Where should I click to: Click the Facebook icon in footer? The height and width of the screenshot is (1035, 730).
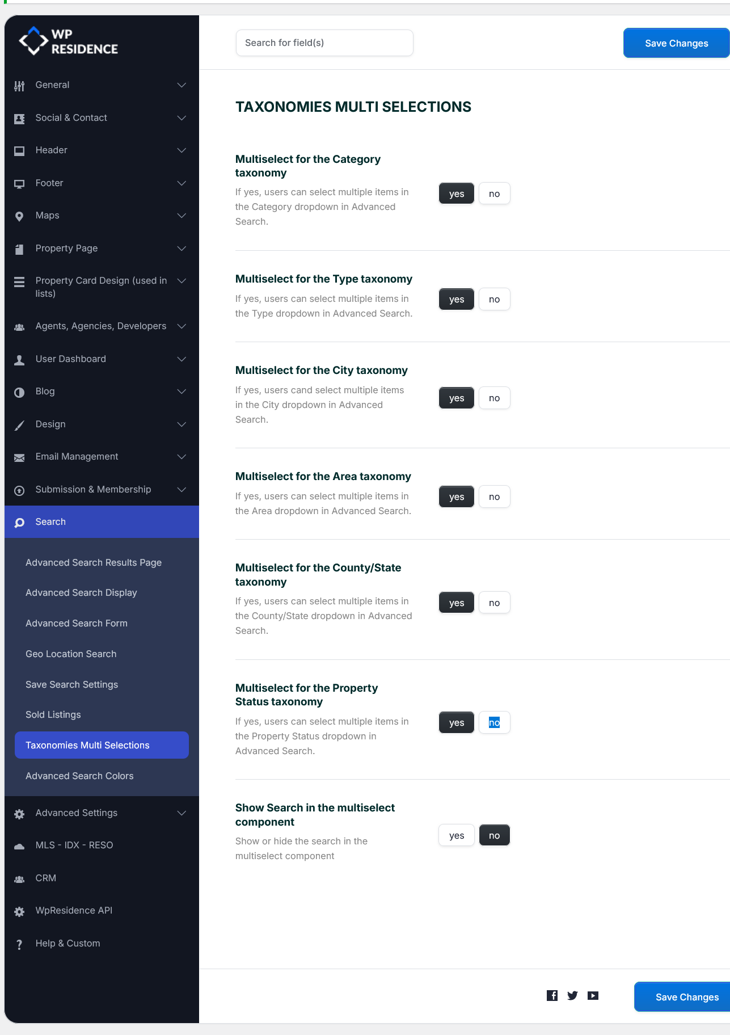pos(552,995)
